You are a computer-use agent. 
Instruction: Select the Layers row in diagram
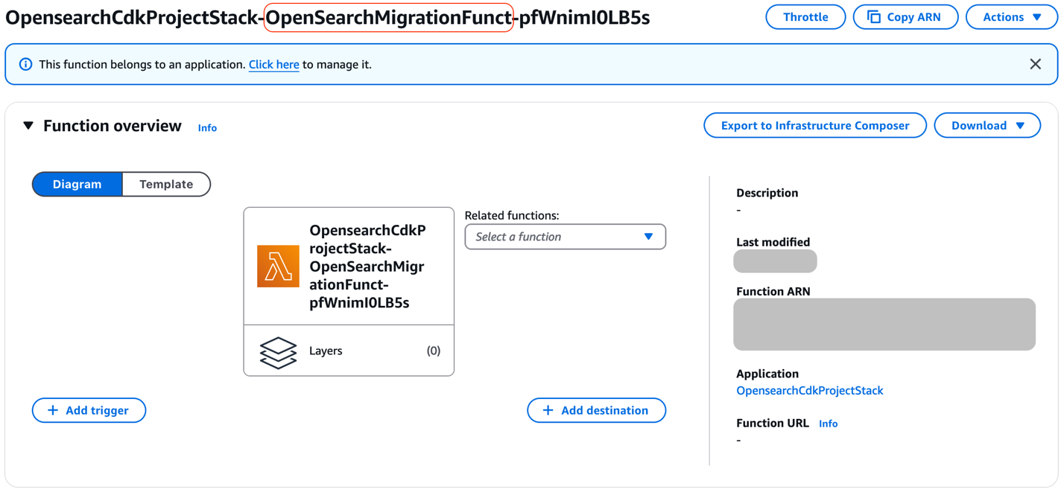pos(349,351)
